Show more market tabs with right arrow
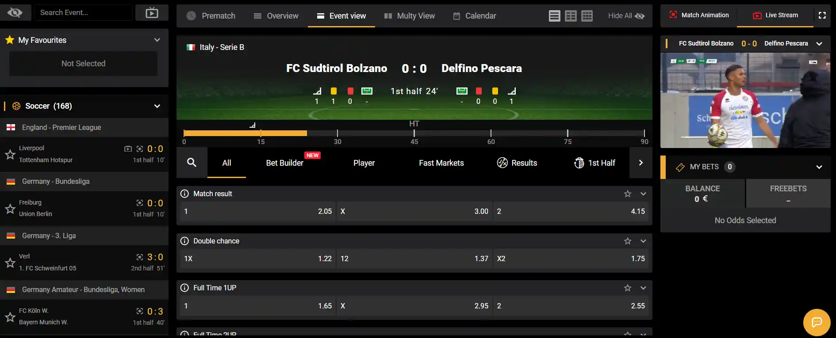 tap(641, 163)
